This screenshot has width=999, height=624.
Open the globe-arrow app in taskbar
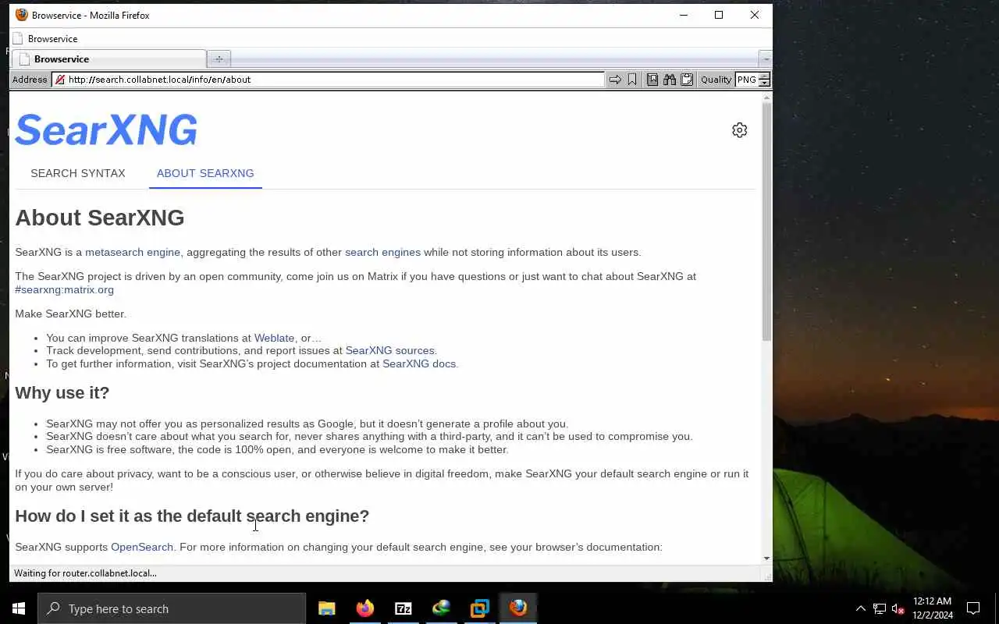pos(442,608)
